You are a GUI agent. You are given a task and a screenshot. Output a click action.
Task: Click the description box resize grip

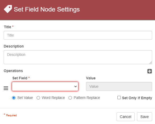151,63
